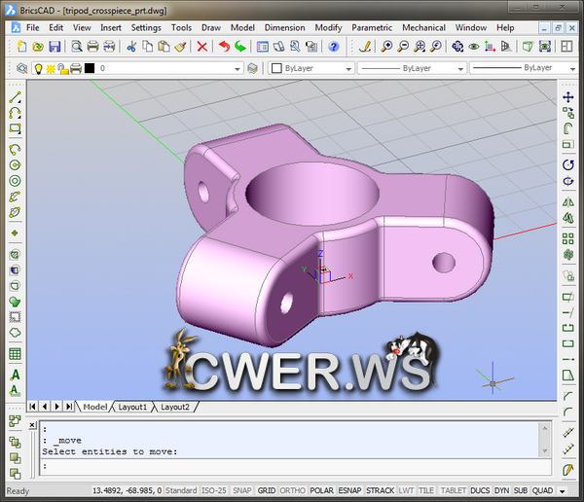Click the Help question mark icon
The image size is (584, 502).
click(x=334, y=46)
